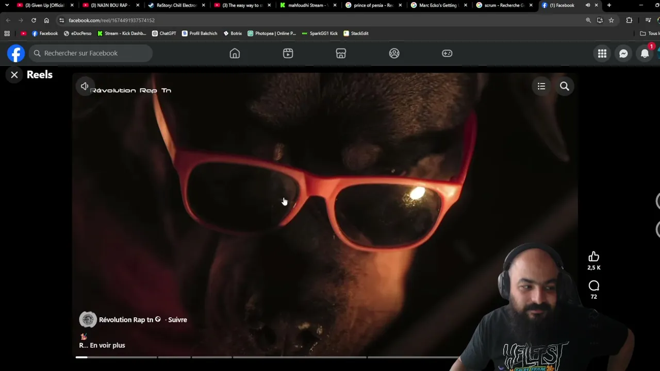Reload the page in the browser
Screen dimensions: 660x371
[x=34, y=20]
